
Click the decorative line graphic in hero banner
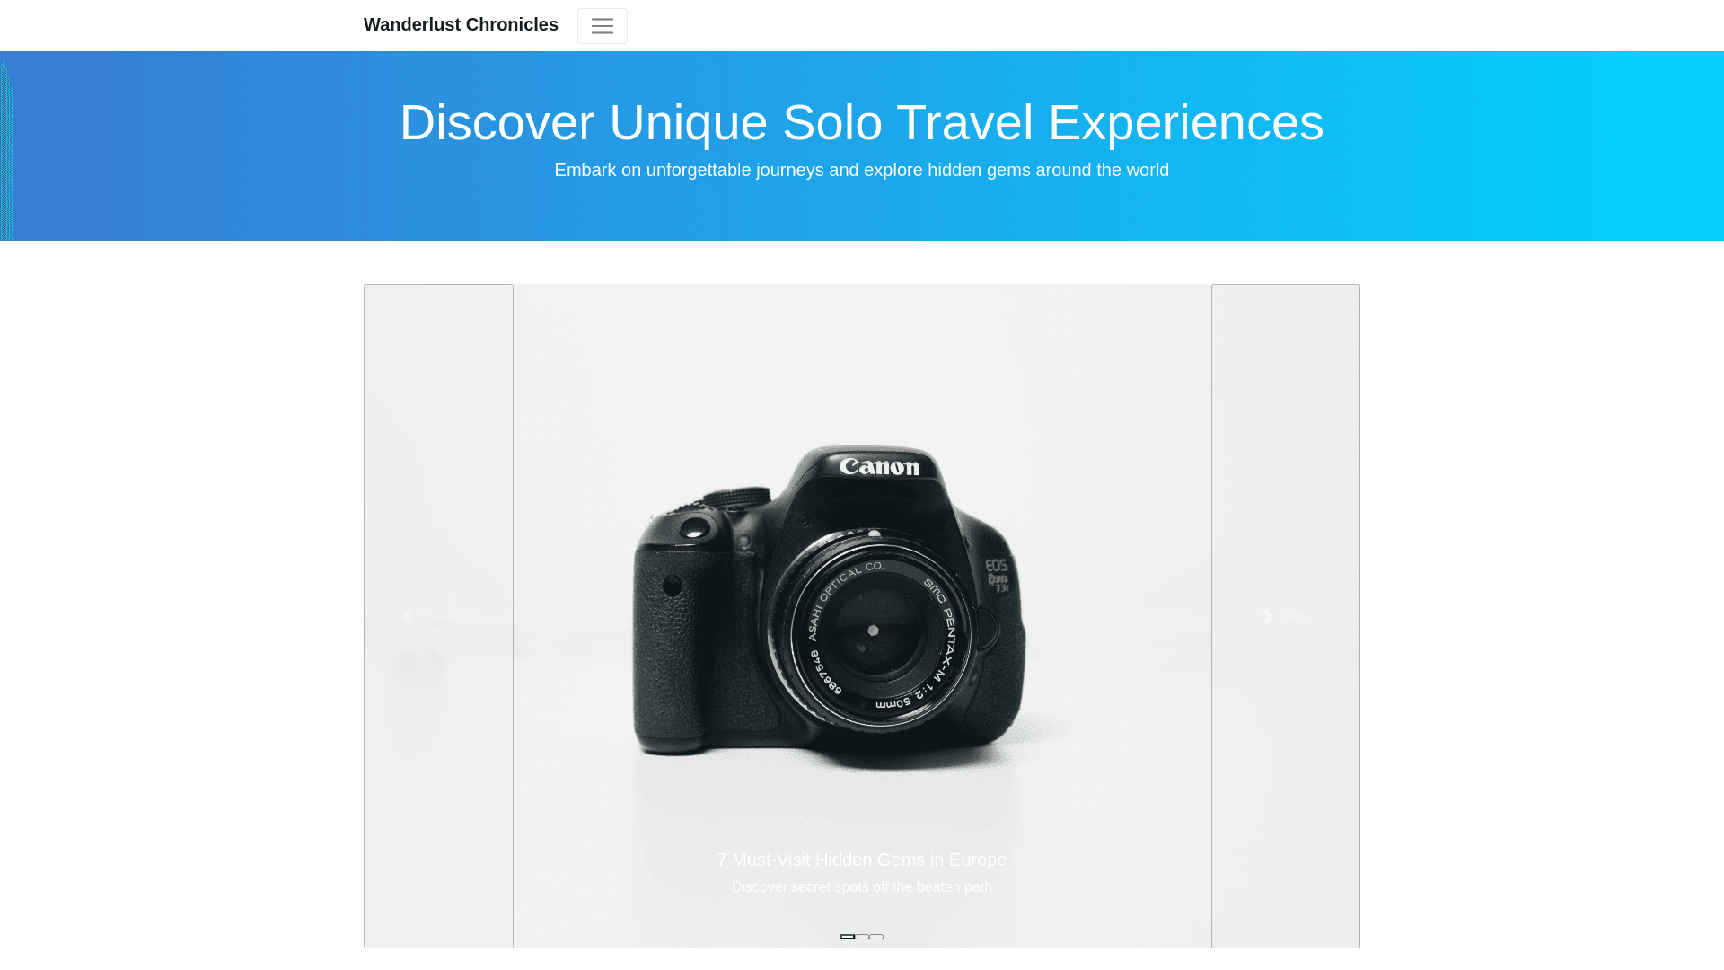[7, 149]
